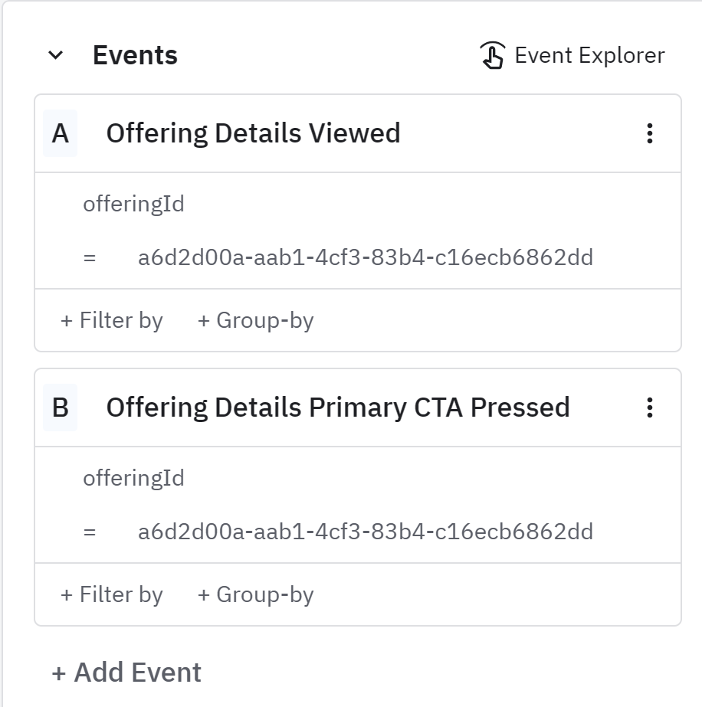Open three-dot menu for Primary CTA Pressed event
This screenshot has width=702, height=707.
(649, 408)
